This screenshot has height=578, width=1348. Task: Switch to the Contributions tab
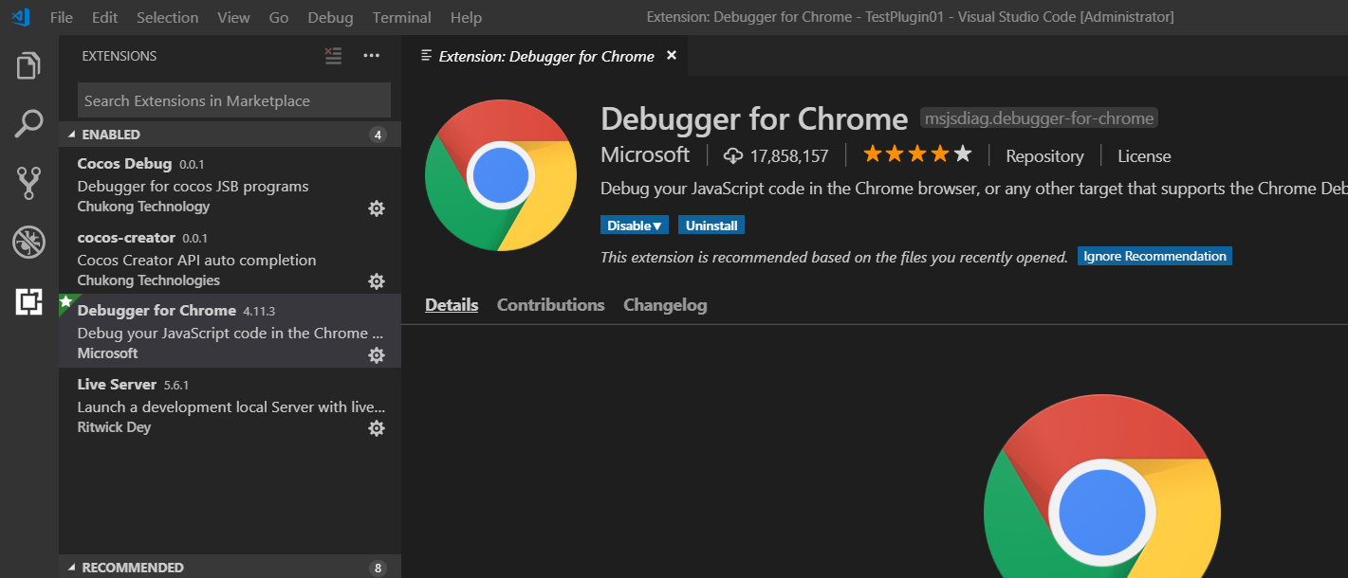550,305
